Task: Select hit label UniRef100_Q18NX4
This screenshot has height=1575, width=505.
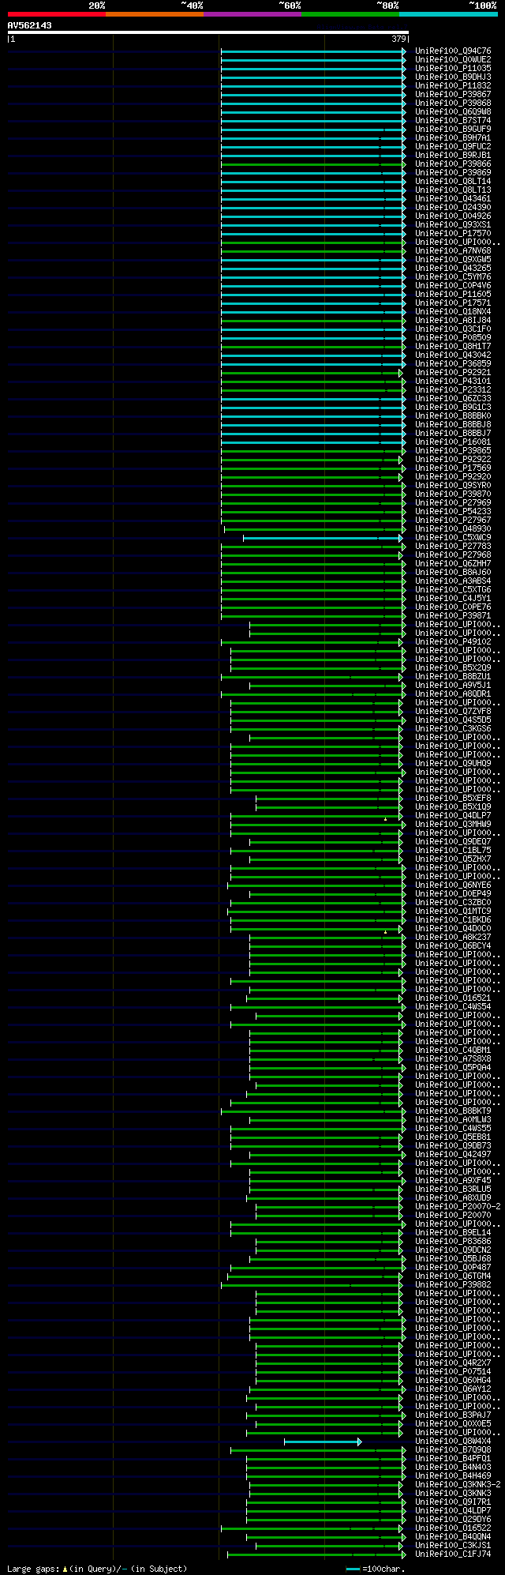Action: tap(453, 312)
